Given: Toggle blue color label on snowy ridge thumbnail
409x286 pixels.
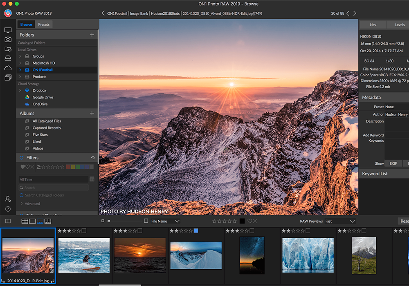Looking at the screenshot, I should pyautogui.click(x=196, y=230).
